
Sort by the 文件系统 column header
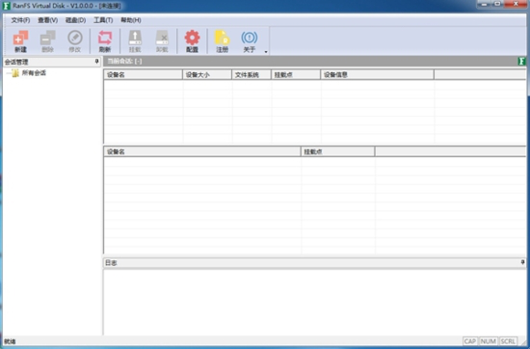(252, 75)
